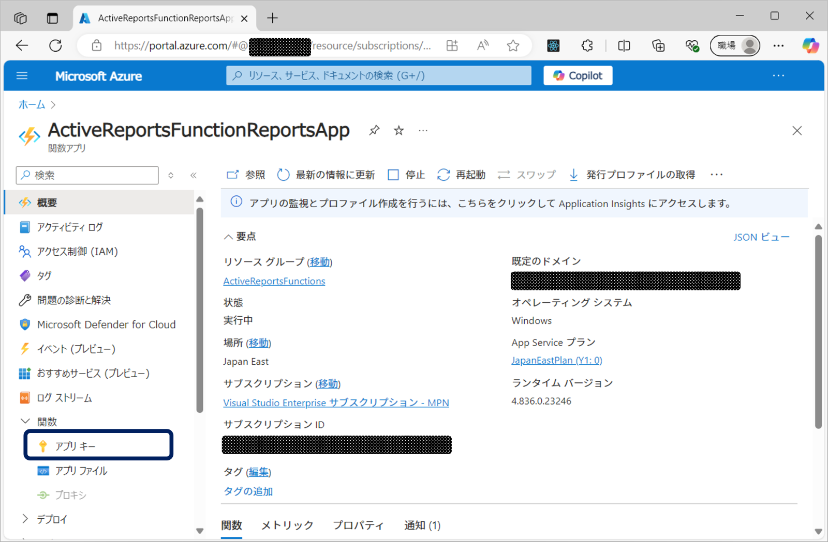Open Copilot in Azure portal header

point(578,75)
